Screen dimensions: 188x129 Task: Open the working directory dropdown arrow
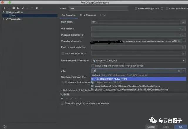pos(184,41)
